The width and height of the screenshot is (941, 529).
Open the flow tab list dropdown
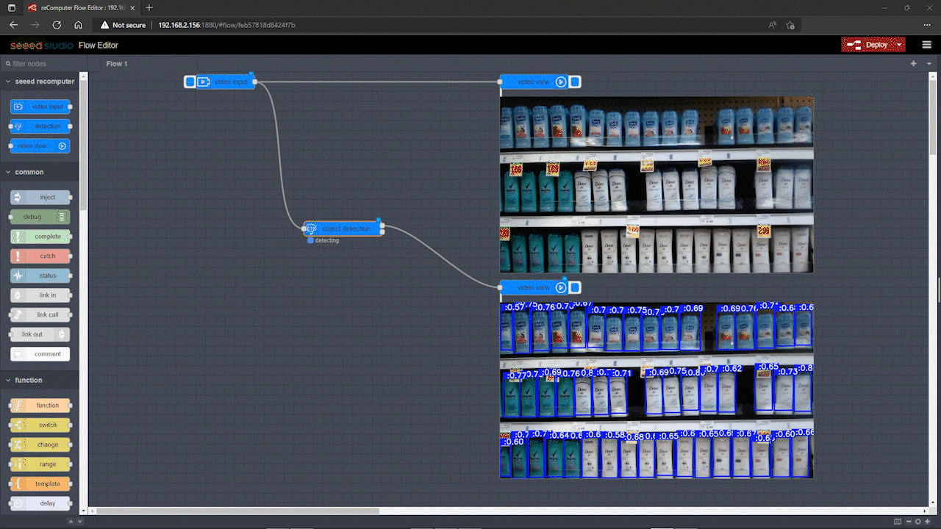point(930,64)
